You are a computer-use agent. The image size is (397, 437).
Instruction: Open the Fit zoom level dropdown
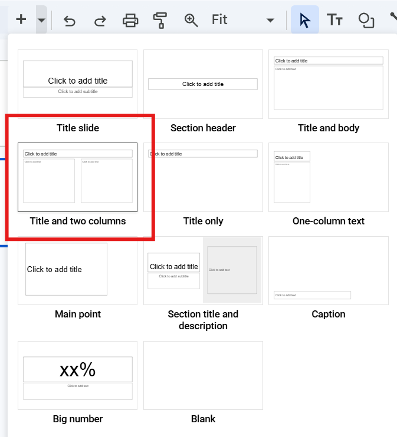[243, 20]
